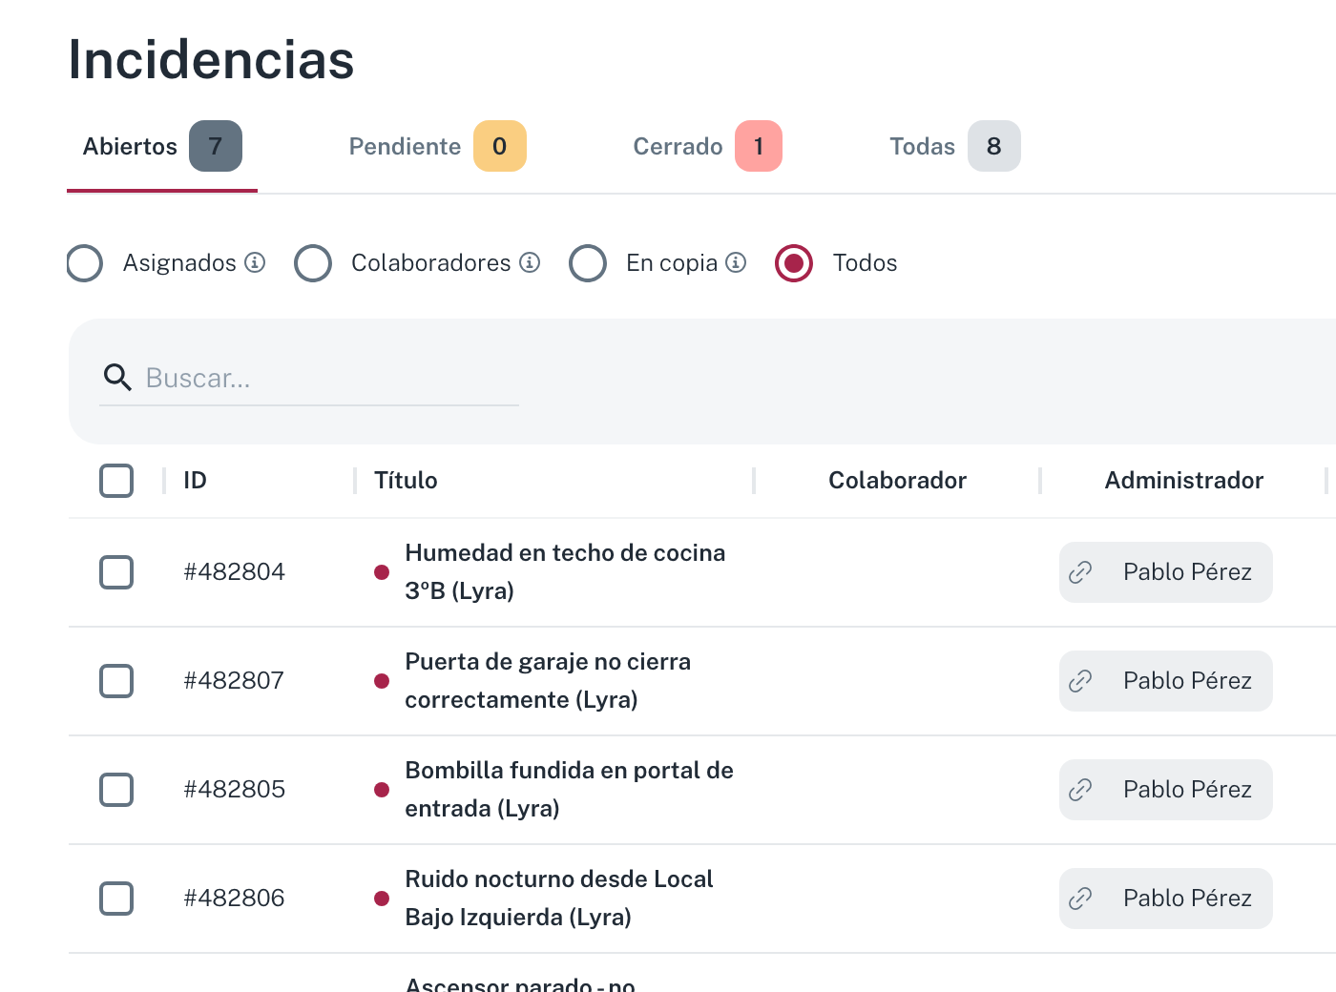Click red status dot for Humedad en techo

382,572
